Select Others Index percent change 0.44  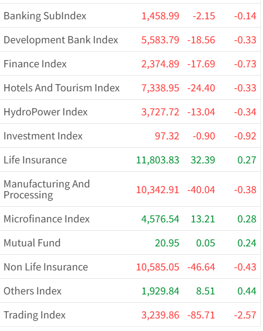point(247,291)
